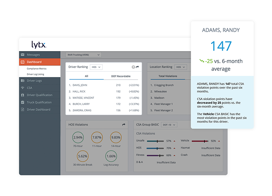Viewport: 272px width, 196px height.
Task: Click share arrow in Driver Ranking panel
Action: click(138, 67)
